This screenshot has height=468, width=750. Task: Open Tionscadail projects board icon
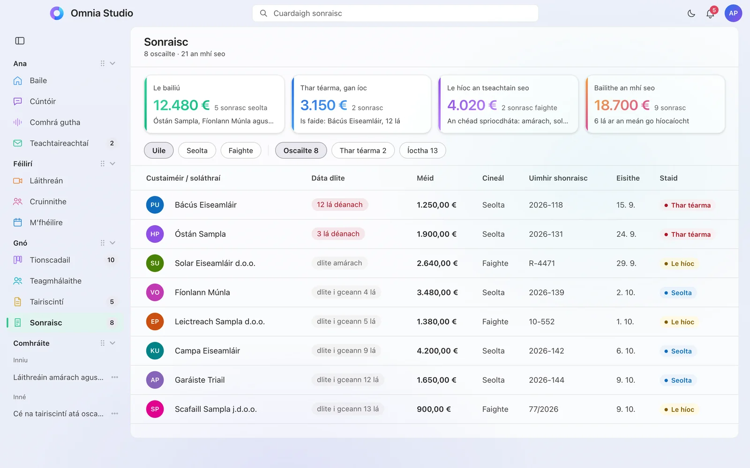(18, 260)
